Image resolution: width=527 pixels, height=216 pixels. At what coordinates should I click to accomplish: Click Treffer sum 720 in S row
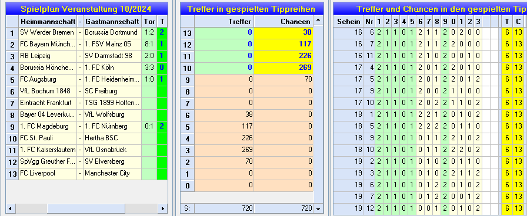pos(224,208)
